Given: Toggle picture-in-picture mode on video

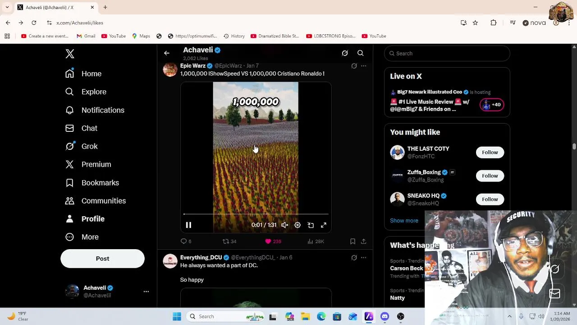Looking at the screenshot, I should (x=311, y=225).
